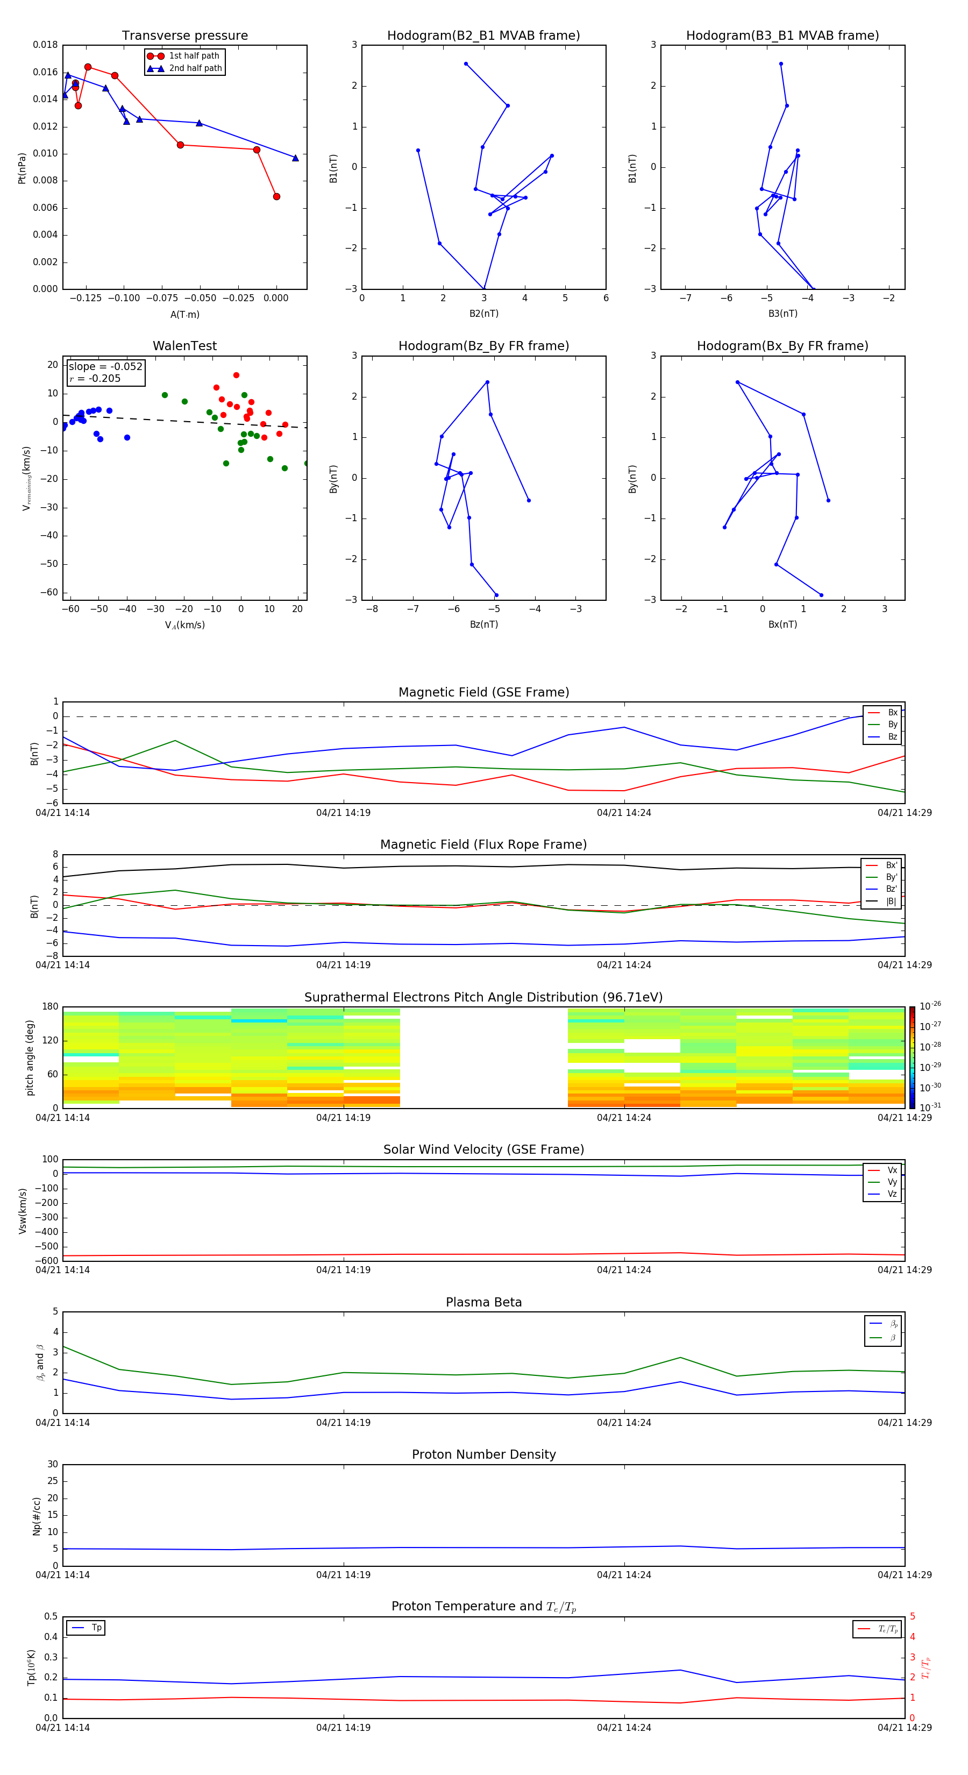Click Bx' legend entry in flux rope frame
This screenshot has width=968, height=1775.
882,865
